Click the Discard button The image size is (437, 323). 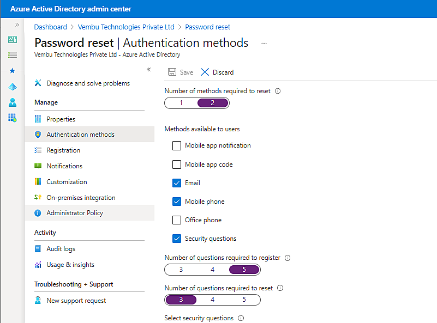(x=217, y=72)
